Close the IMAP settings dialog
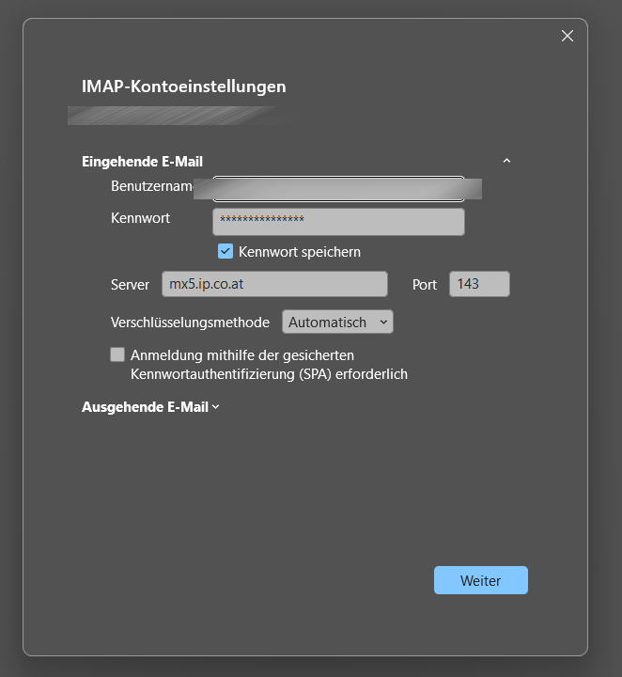The width and height of the screenshot is (622, 677). pyautogui.click(x=567, y=36)
